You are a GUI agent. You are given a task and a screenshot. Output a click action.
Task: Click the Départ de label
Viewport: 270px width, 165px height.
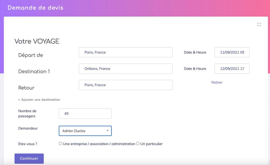[x=31, y=55]
